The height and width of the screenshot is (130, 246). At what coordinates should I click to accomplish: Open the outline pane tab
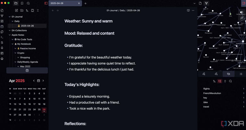click(x=241, y=74)
